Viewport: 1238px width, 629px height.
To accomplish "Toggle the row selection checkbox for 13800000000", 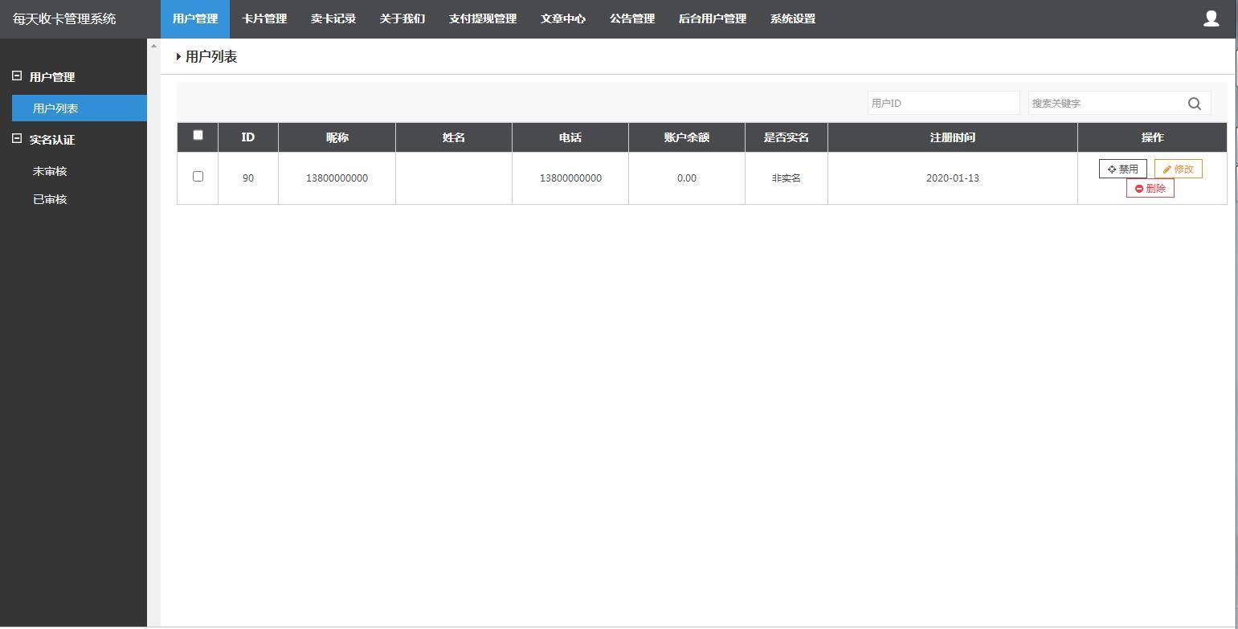I will coord(198,177).
